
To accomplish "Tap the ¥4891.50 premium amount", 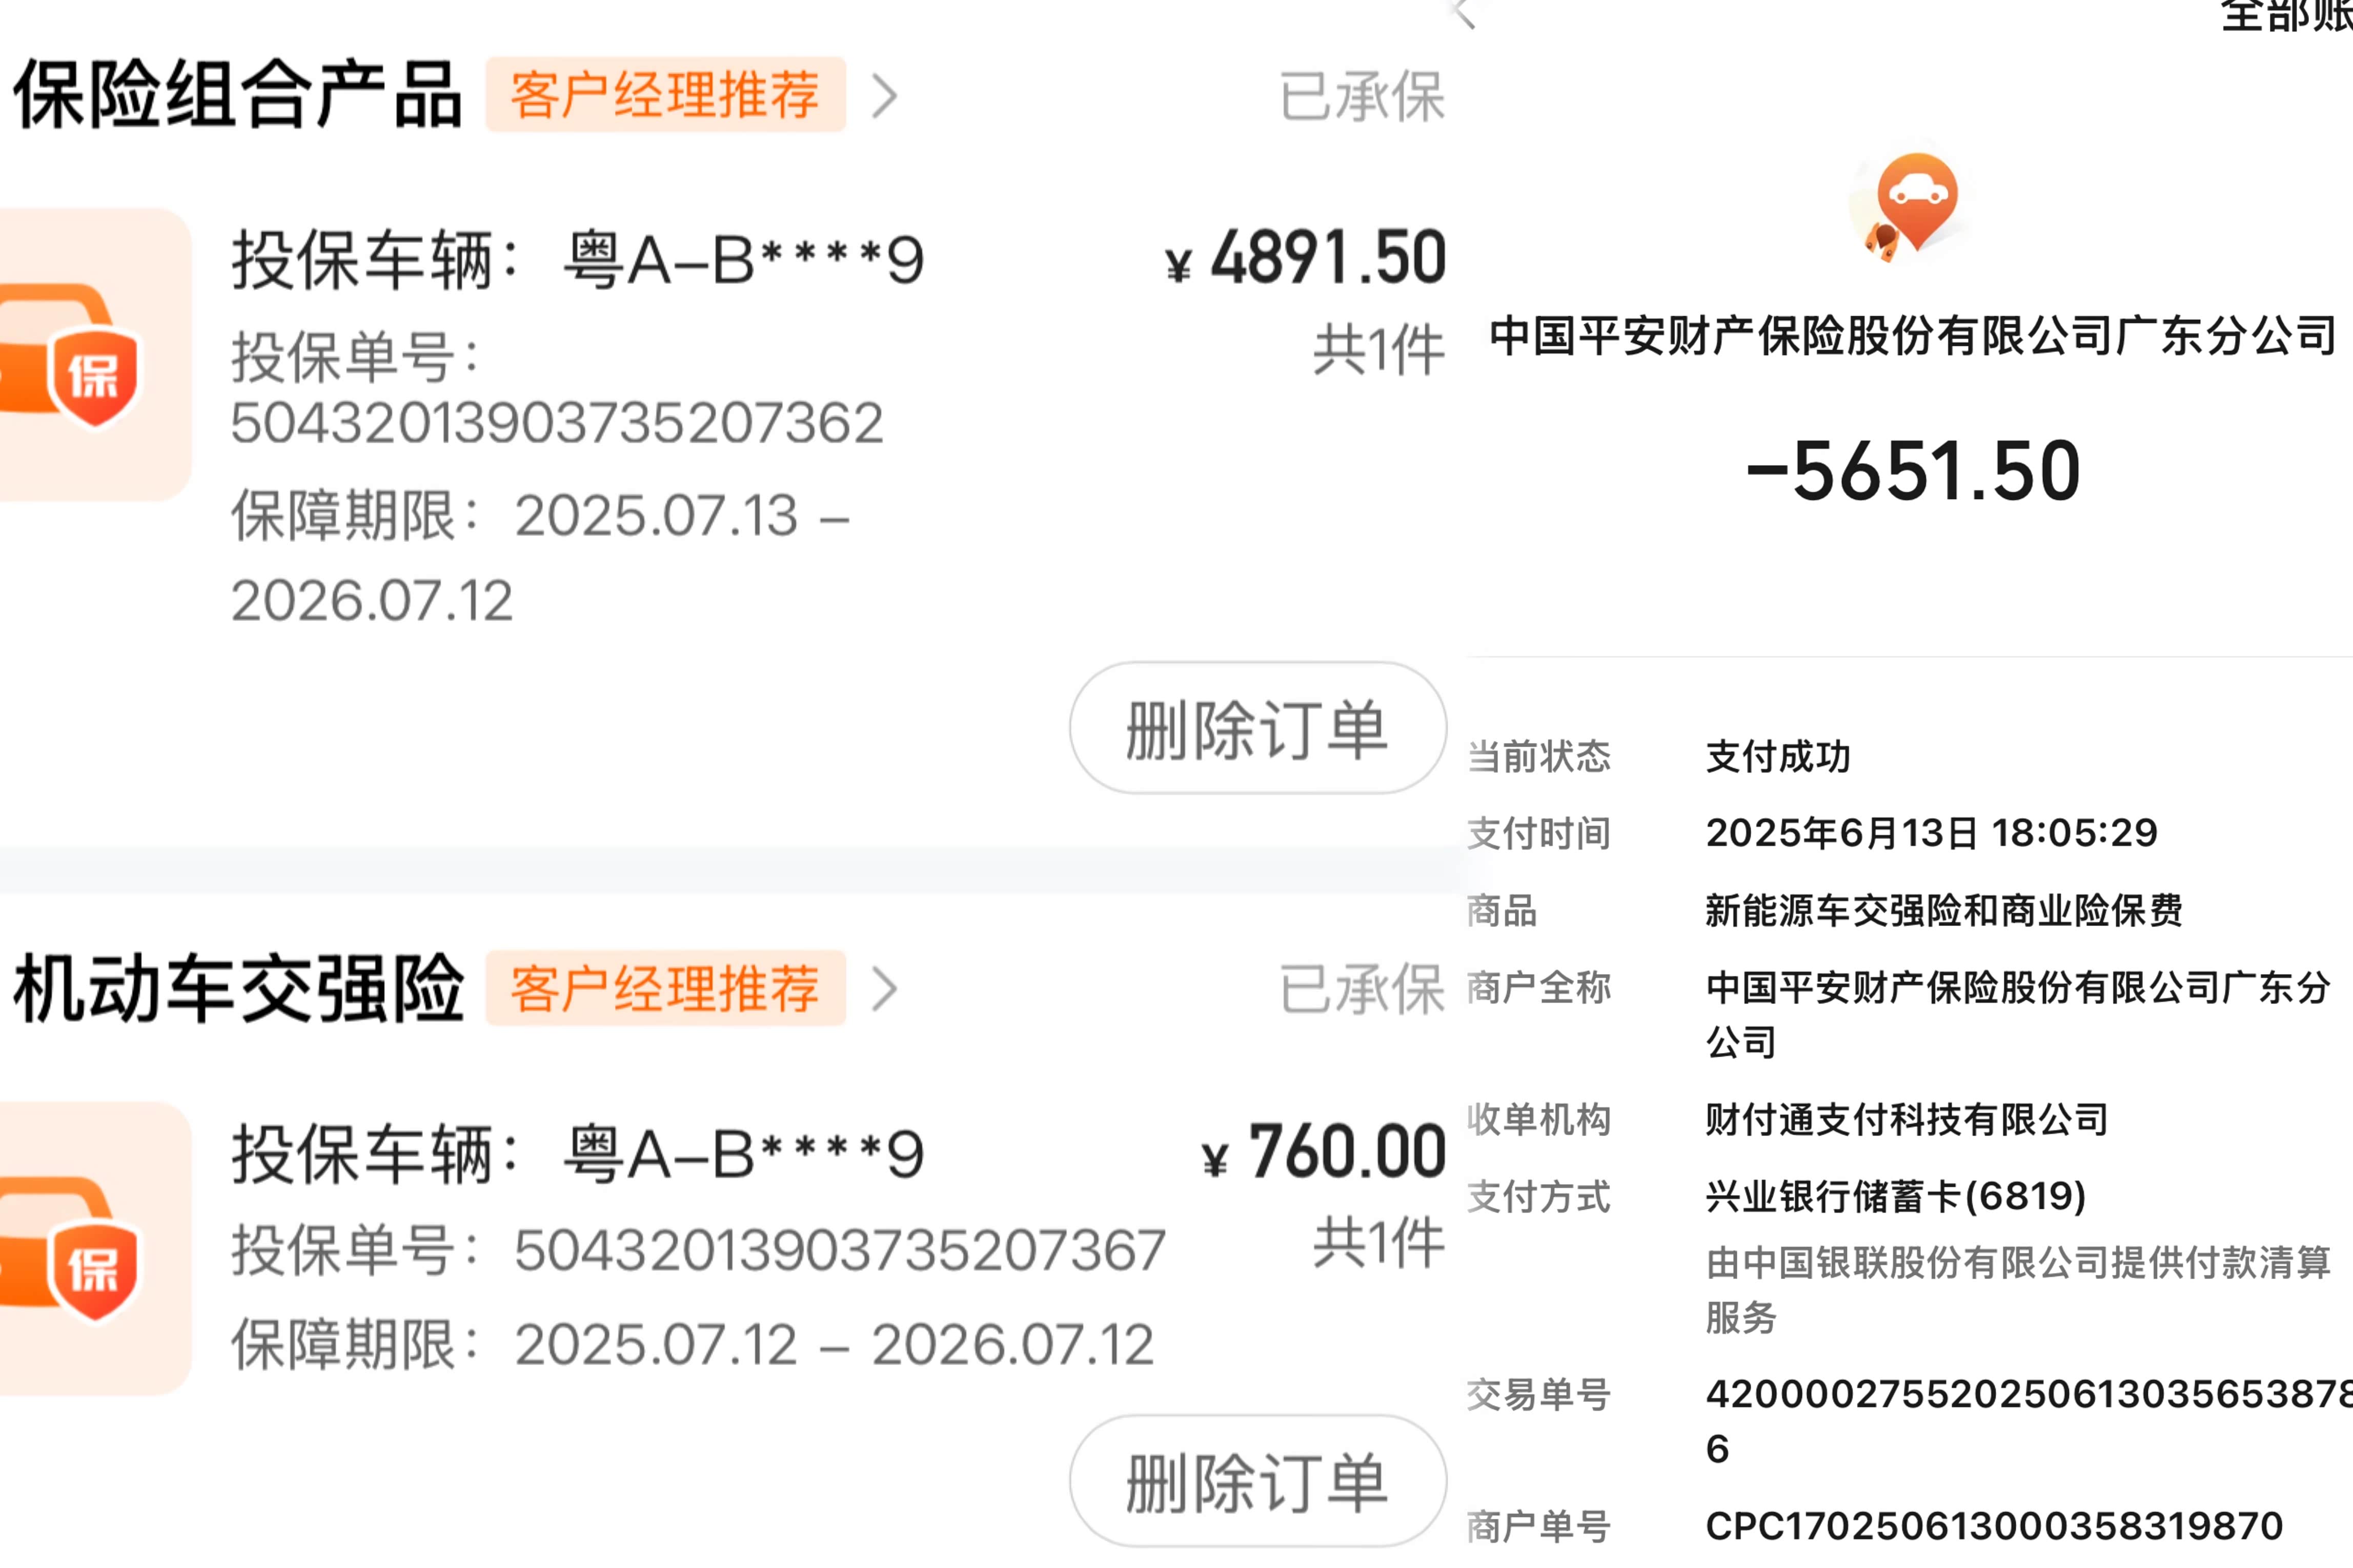I will (x=1307, y=258).
